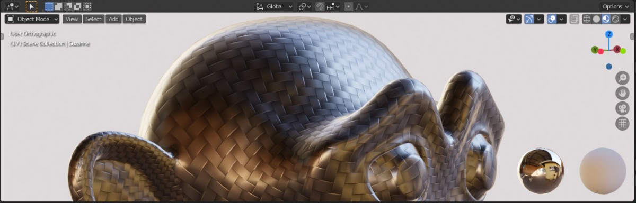This screenshot has height=203, width=636.
Task: Switch to Wireframe viewport shading
Action: click(587, 19)
